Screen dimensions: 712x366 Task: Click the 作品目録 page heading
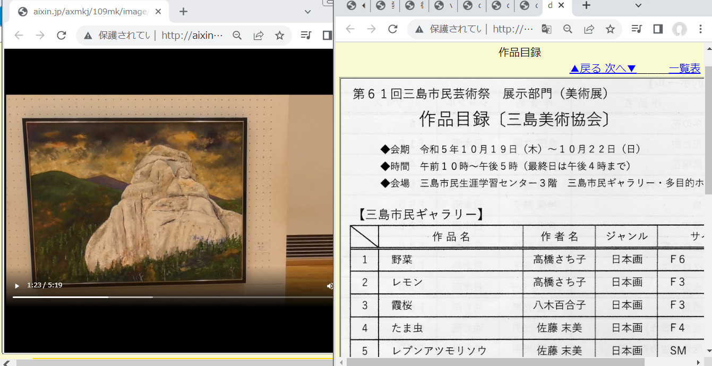click(520, 52)
